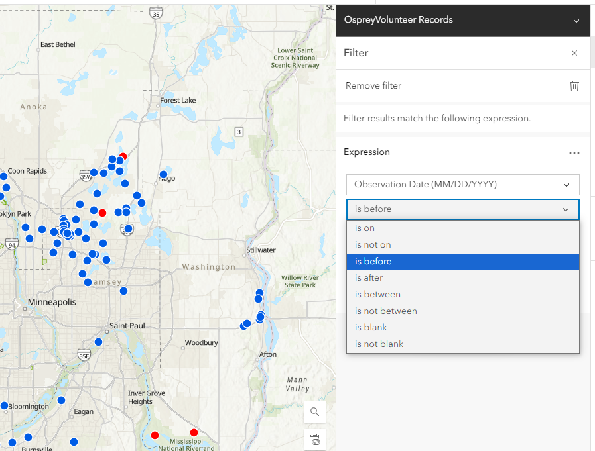Image resolution: width=595 pixels, height=451 pixels.
Task: Close the Filter panel with the X
Action: [574, 53]
